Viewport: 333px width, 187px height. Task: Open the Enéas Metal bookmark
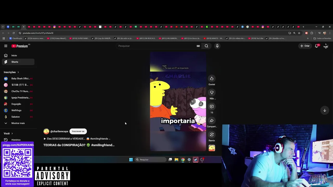(x=57, y=38)
